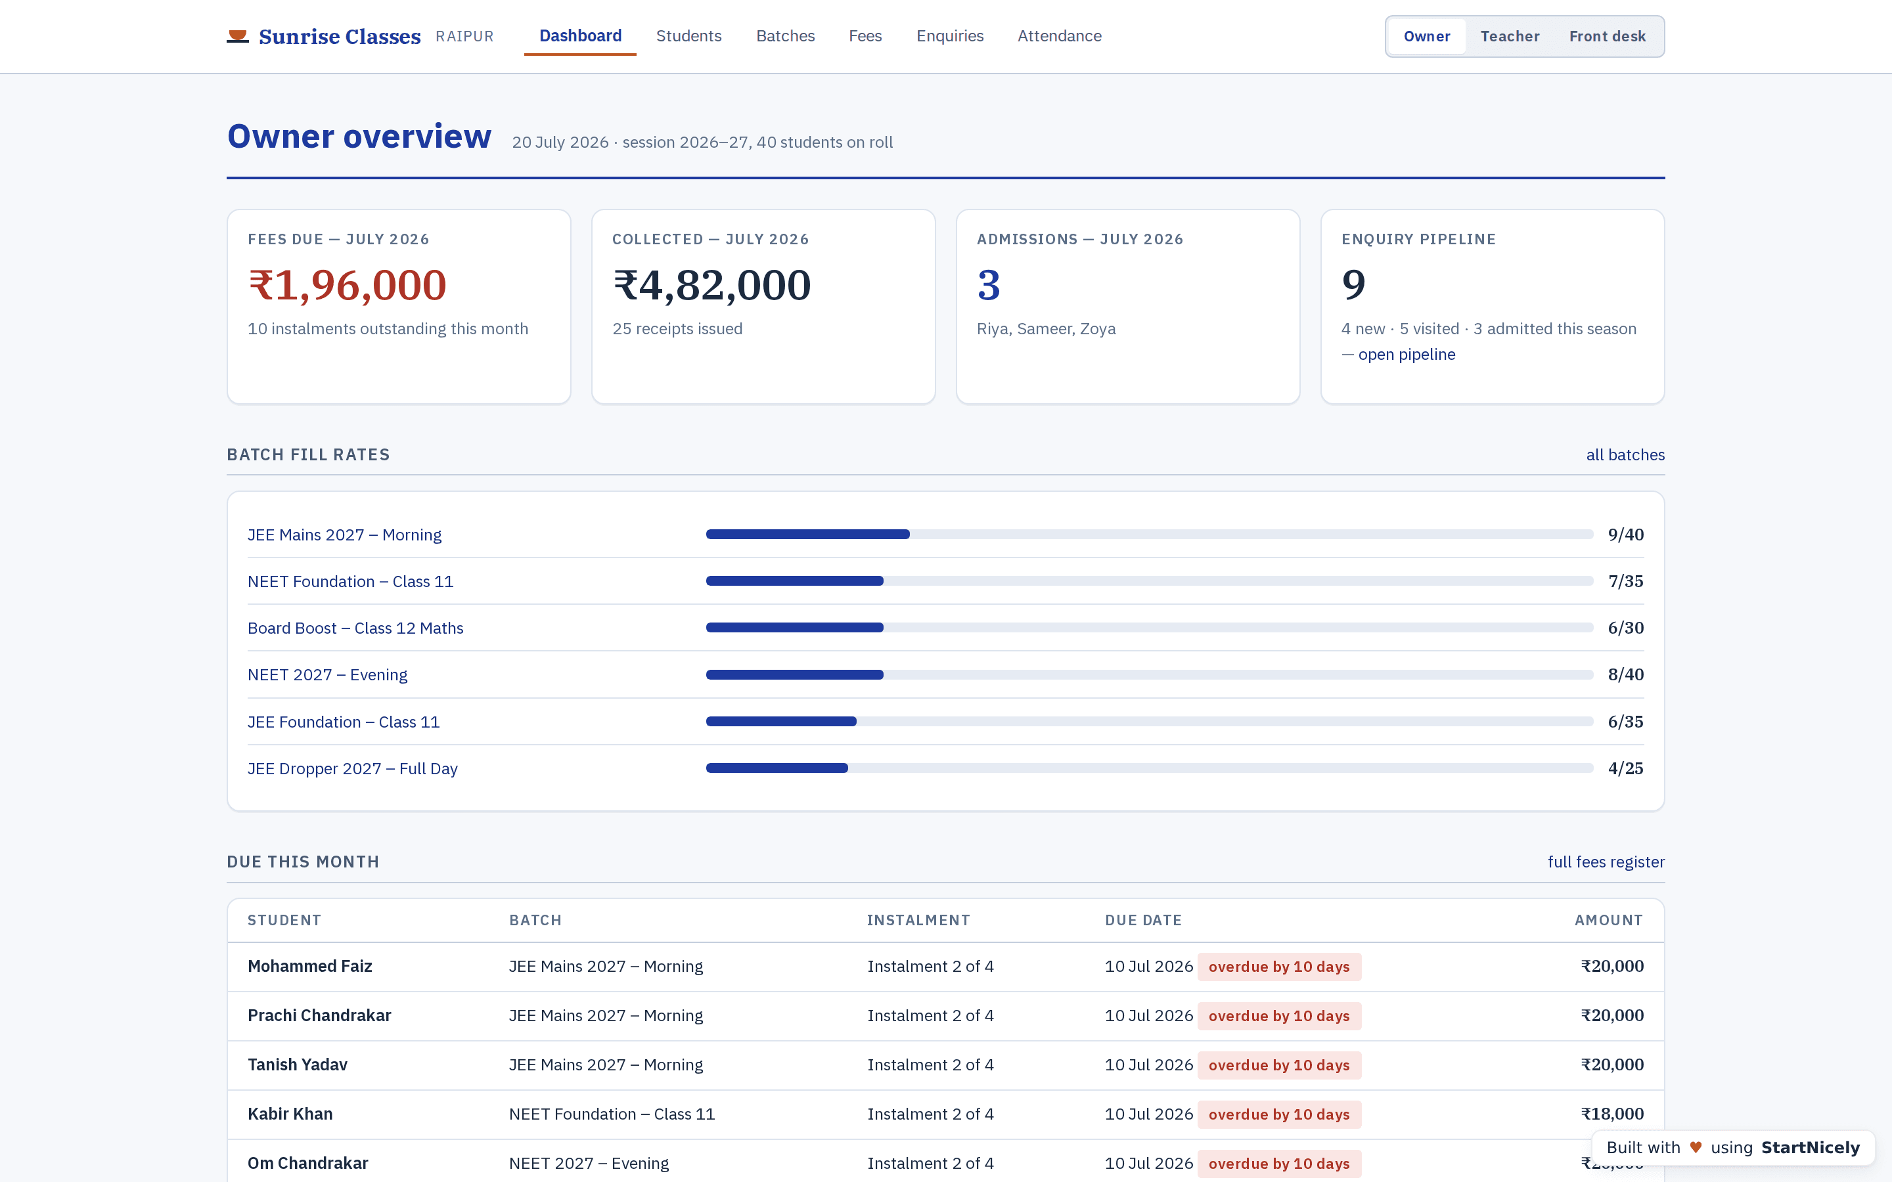This screenshot has height=1182, width=1892.
Task: Switch to the Batches tab
Action: (x=785, y=36)
